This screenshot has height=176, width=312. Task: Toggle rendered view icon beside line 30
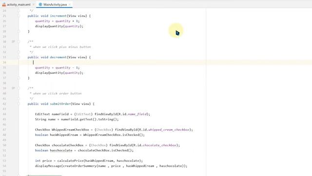[x=13, y=42]
